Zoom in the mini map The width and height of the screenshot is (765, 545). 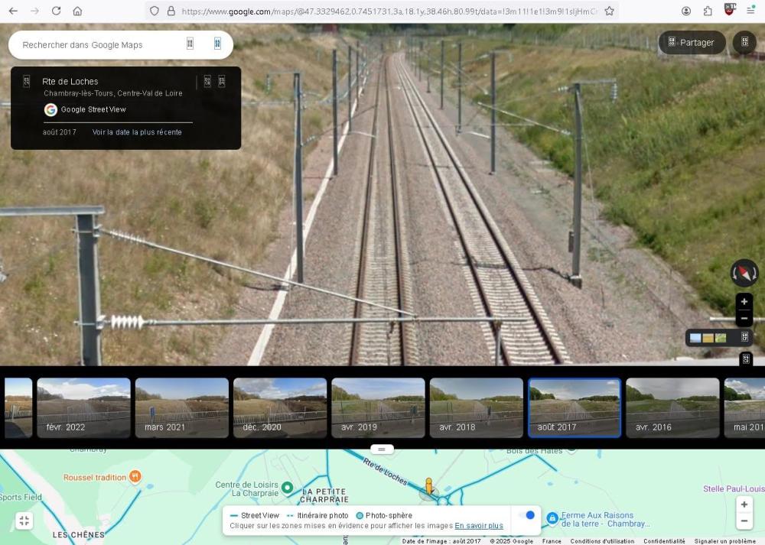coord(744,504)
